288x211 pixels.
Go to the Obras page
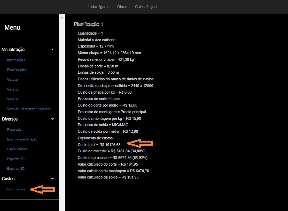pos(122,7)
